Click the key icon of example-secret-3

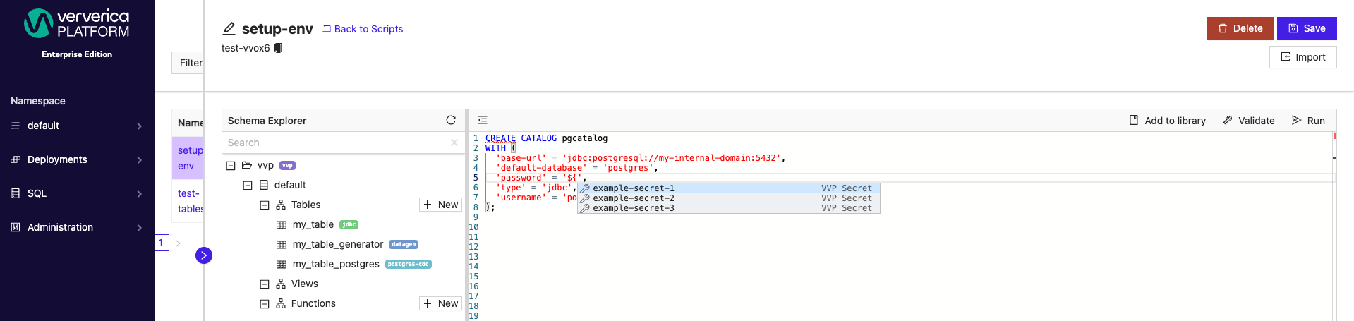[585, 208]
